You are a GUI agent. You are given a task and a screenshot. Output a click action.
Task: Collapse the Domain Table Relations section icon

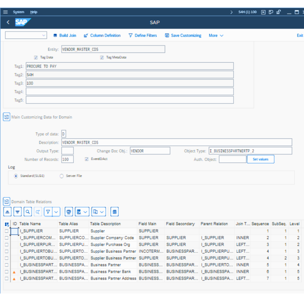pos(6,201)
